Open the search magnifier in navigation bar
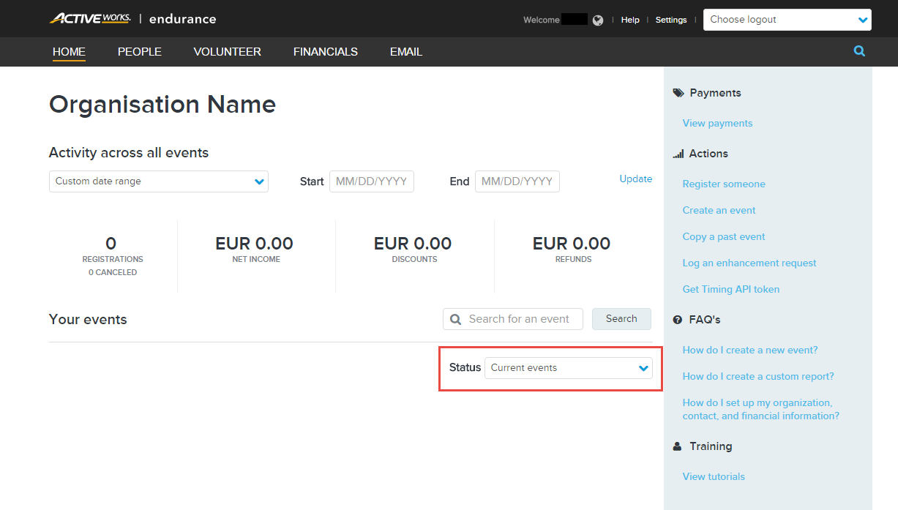This screenshot has width=898, height=510. pos(859,51)
